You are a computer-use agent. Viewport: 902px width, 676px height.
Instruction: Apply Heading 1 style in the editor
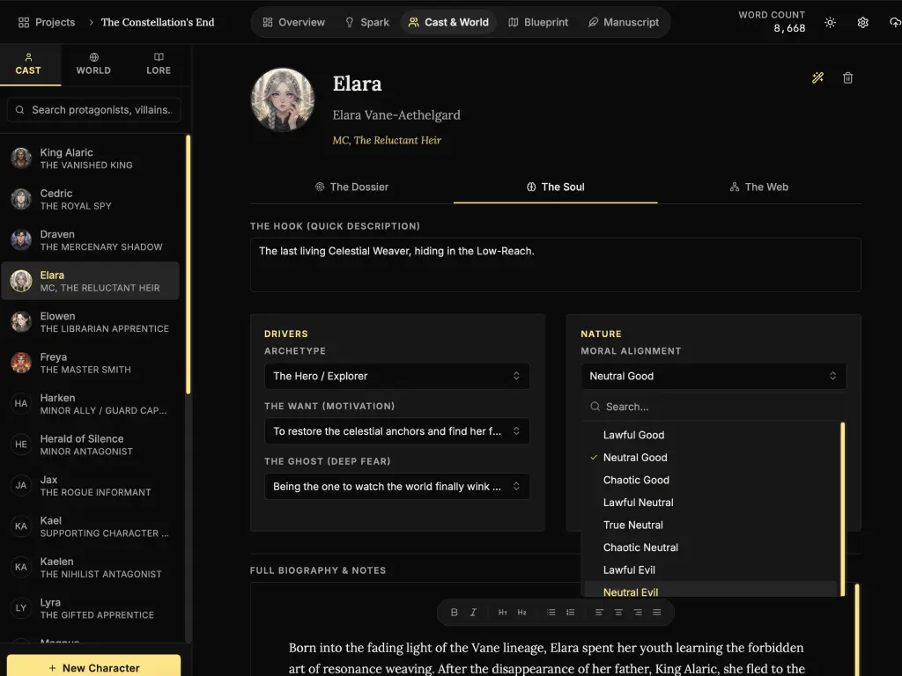502,613
